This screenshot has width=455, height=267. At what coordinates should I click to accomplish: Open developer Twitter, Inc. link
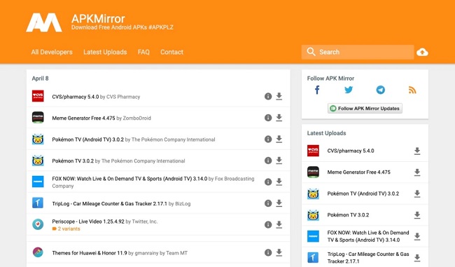[x=145, y=221]
